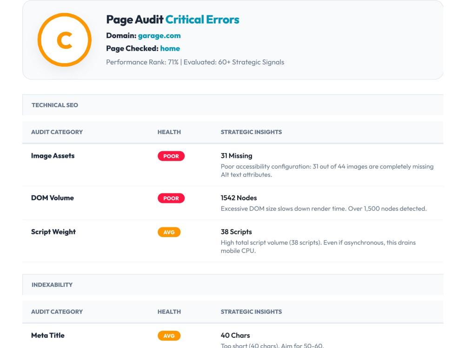The height and width of the screenshot is (348, 465).
Task: Click the High total script volume description
Action: point(318,246)
